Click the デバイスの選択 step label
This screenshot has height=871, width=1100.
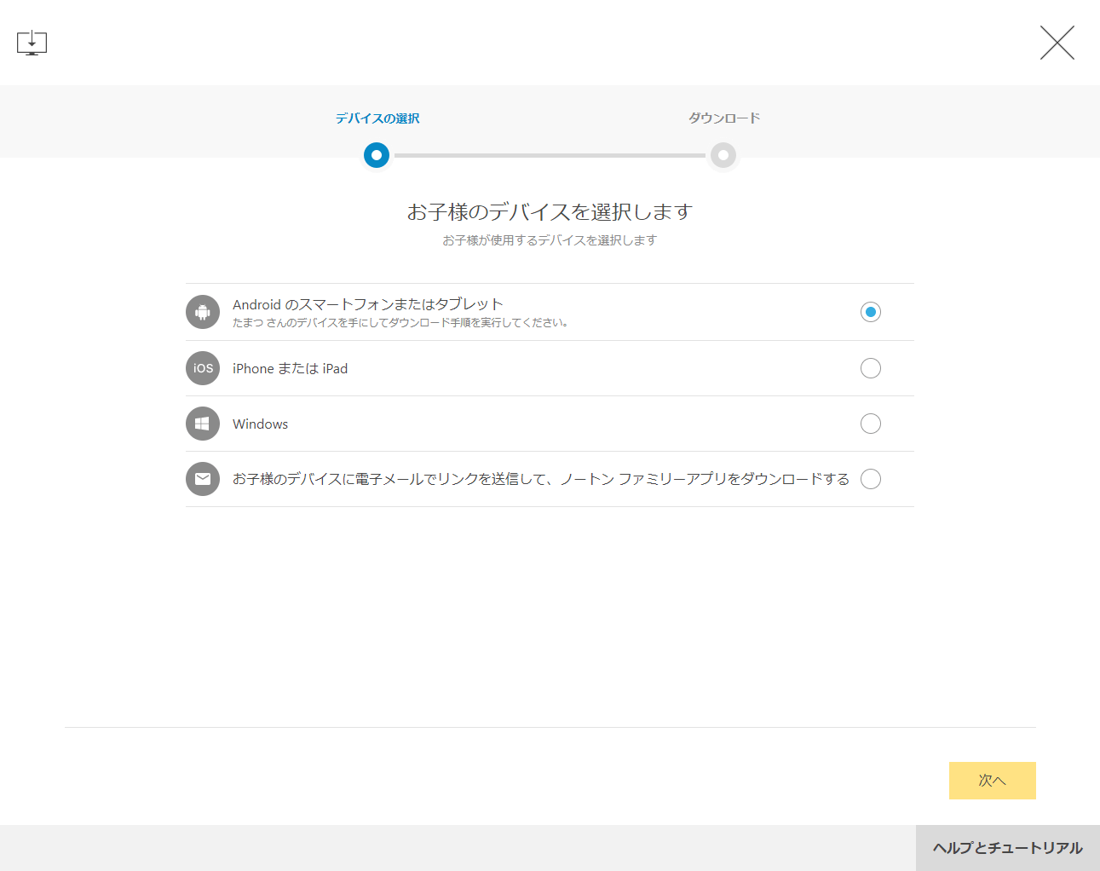[x=377, y=118]
